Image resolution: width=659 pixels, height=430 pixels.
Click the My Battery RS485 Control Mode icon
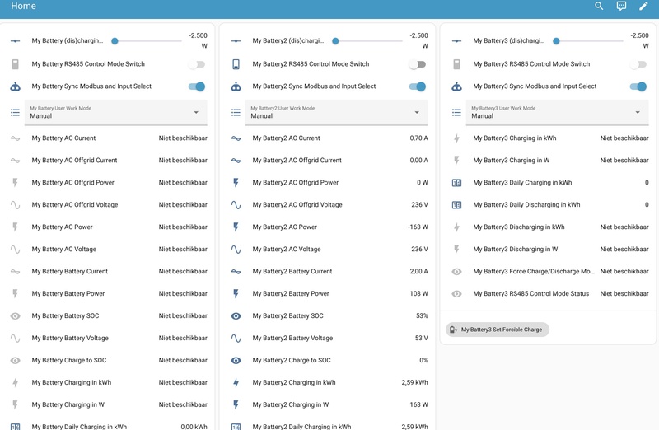(x=15, y=64)
